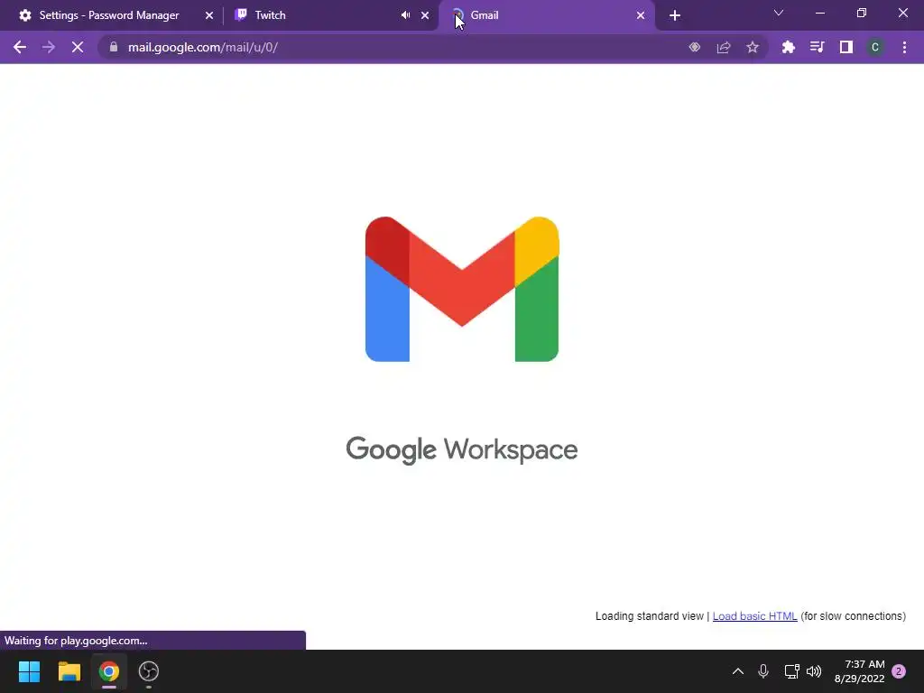Restore down the Chrome window

[862, 13]
